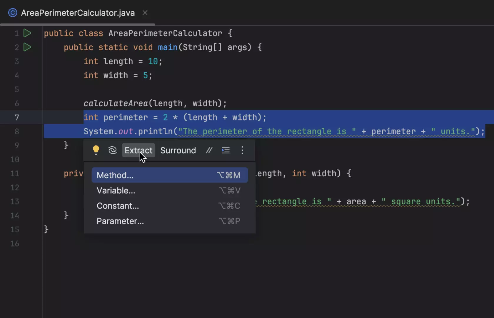Choose "Variable..." from the Extract menu
The height and width of the screenshot is (318, 494).
click(116, 190)
